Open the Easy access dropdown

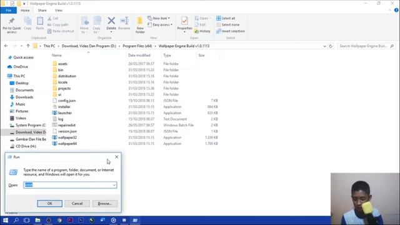[x=160, y=25]
